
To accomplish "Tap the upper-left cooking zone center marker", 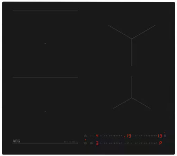I will pyautogui.click(x=45, y=43).
